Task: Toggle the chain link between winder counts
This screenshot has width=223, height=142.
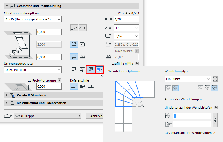Action: point(215,120)
